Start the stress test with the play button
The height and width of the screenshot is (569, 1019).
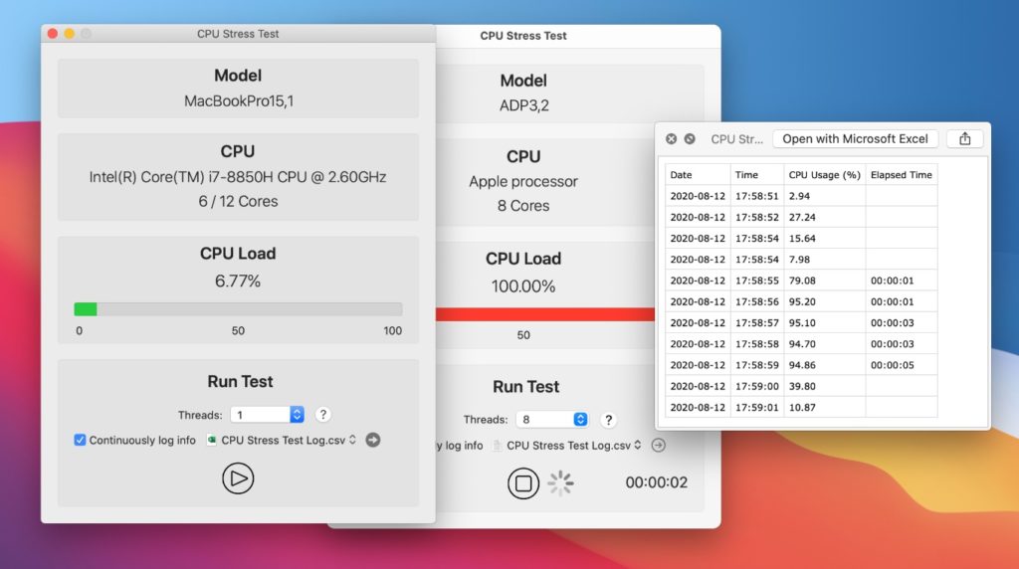click(238, 478)
